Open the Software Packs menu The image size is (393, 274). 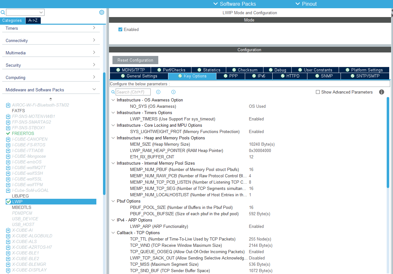(234, 4)
